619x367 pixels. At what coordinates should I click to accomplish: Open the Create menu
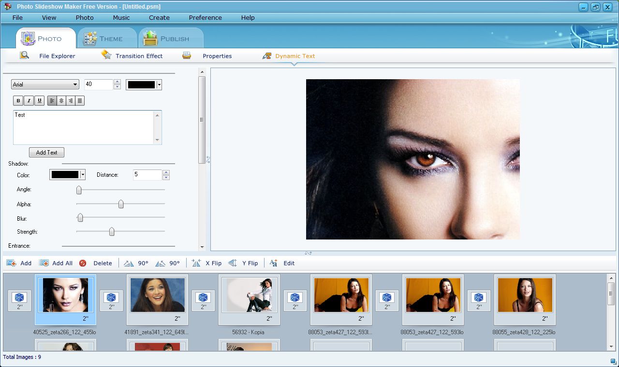click(159, 17)
